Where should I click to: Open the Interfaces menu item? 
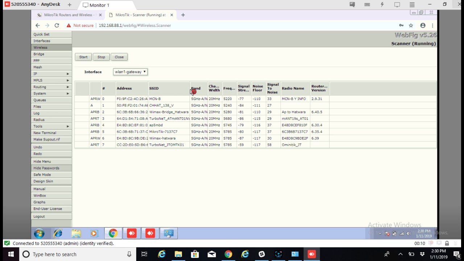[51, 41]
